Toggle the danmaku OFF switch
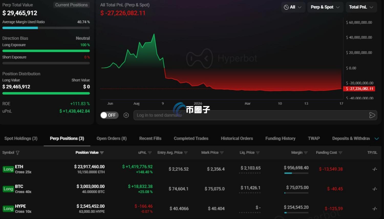The image size is (384, 219). tap(109, 115)
